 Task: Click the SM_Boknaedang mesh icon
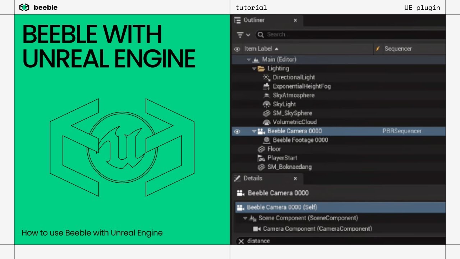[x=261, y=167]
